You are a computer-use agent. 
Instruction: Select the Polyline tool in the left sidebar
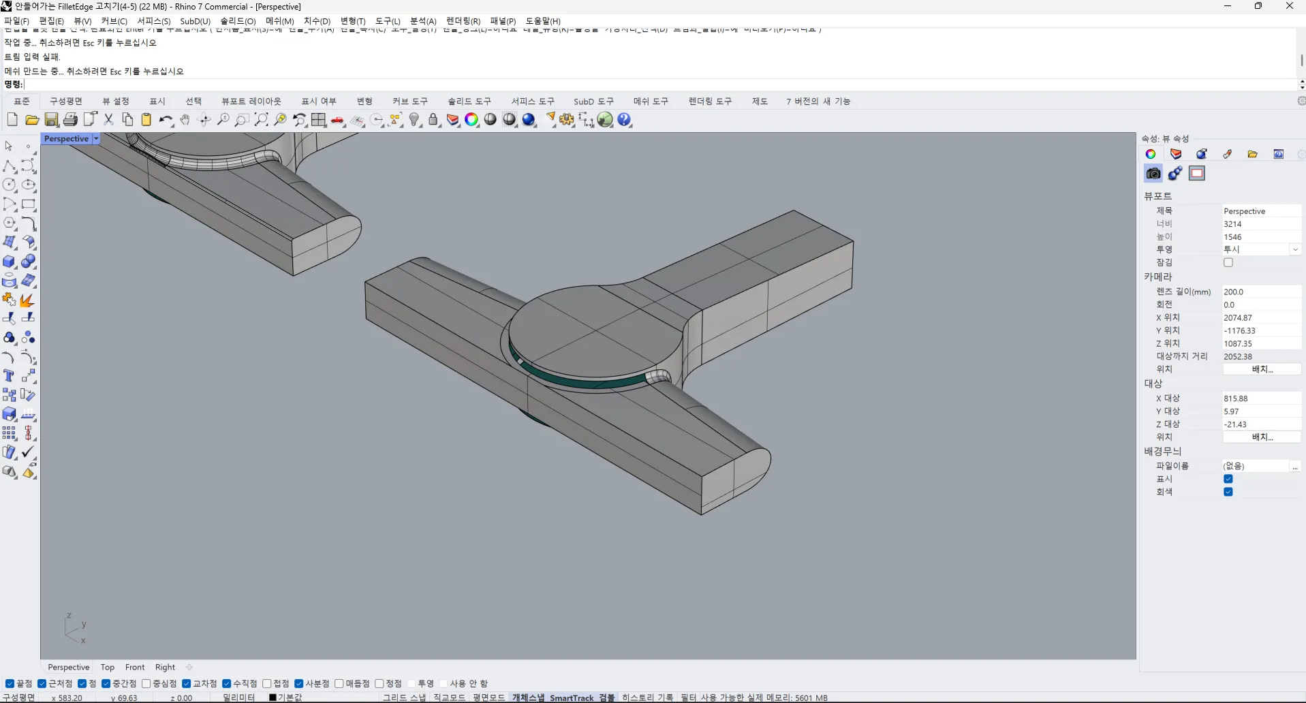point(9,166)
